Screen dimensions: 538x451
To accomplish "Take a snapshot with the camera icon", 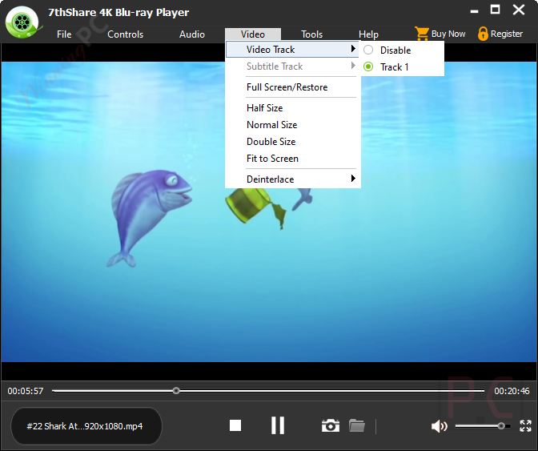I will (x=331, y=425).
